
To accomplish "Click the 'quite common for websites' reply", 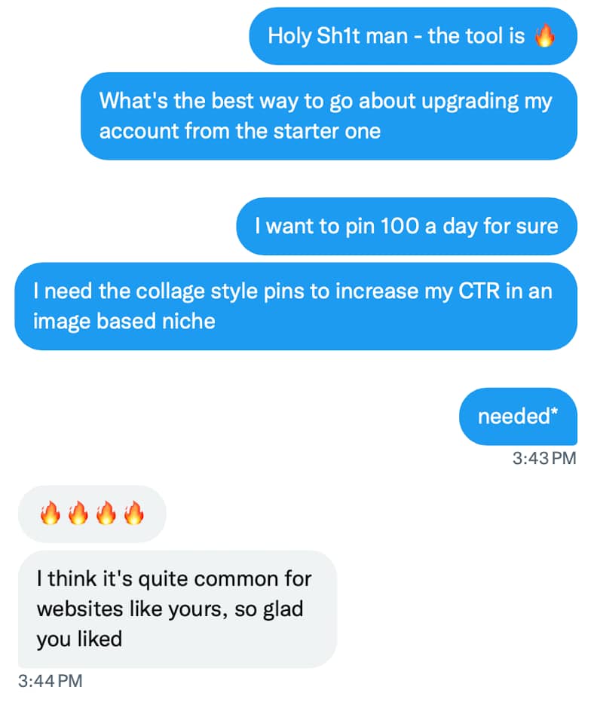I will (x=177, y=609).
